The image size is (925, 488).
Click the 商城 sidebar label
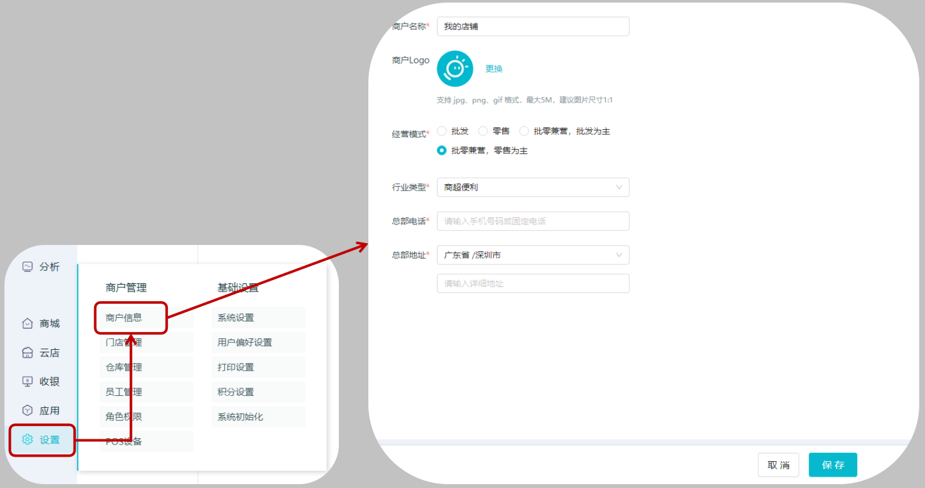point(49,324)
